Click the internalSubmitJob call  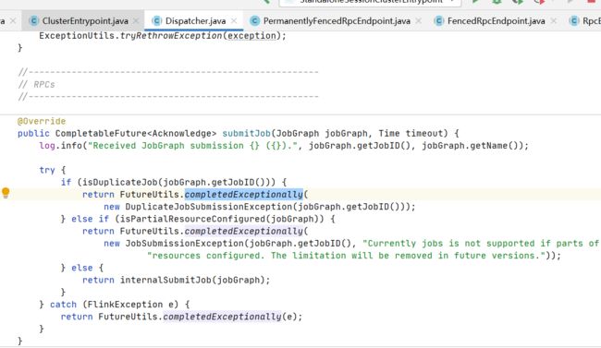(x=166, y=281)
